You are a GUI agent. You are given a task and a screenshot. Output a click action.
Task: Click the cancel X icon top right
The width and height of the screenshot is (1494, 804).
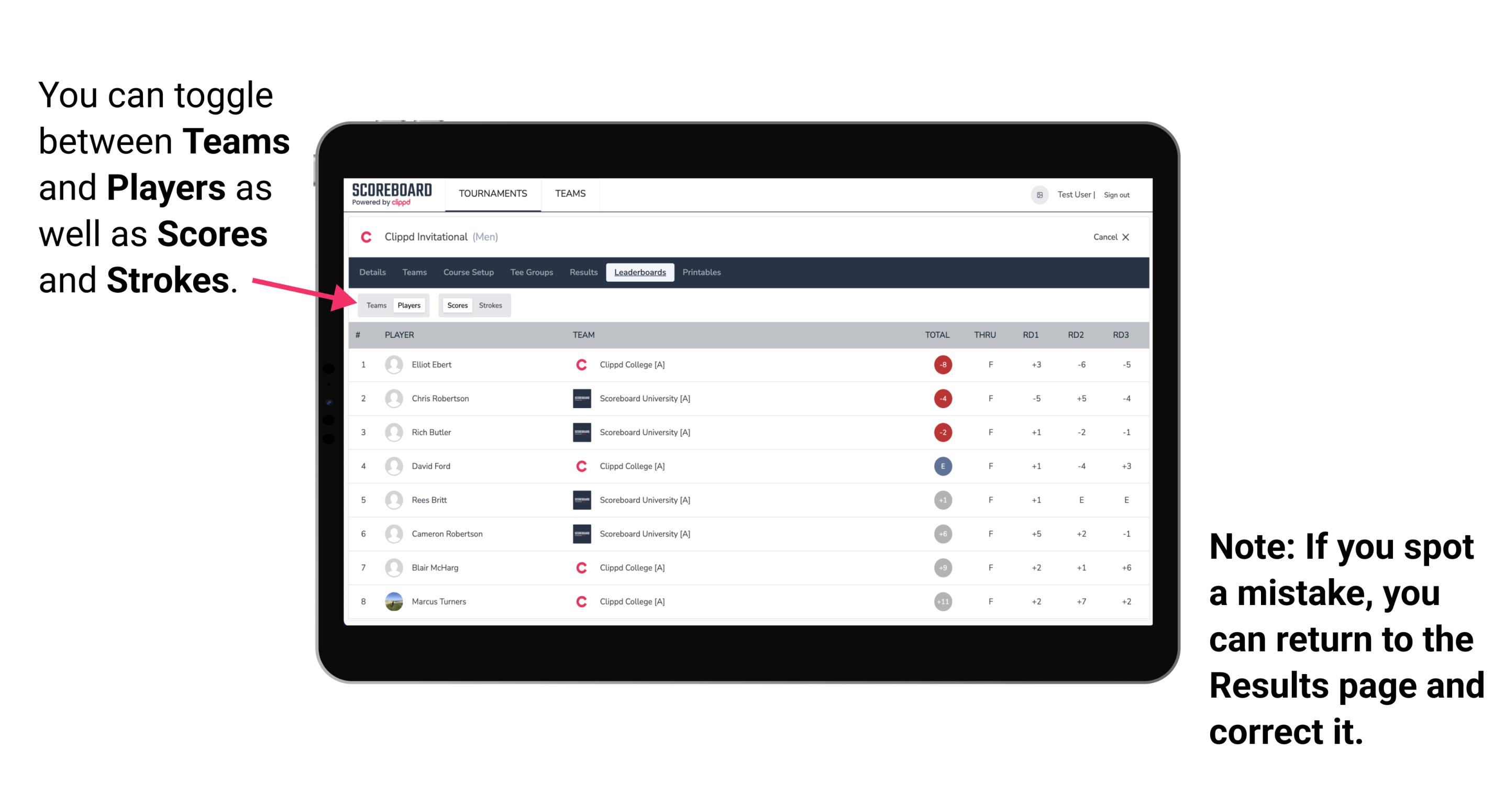(x=1123, y=237)
